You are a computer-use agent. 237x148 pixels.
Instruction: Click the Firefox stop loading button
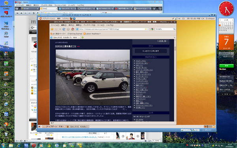[x=68, y=29]
